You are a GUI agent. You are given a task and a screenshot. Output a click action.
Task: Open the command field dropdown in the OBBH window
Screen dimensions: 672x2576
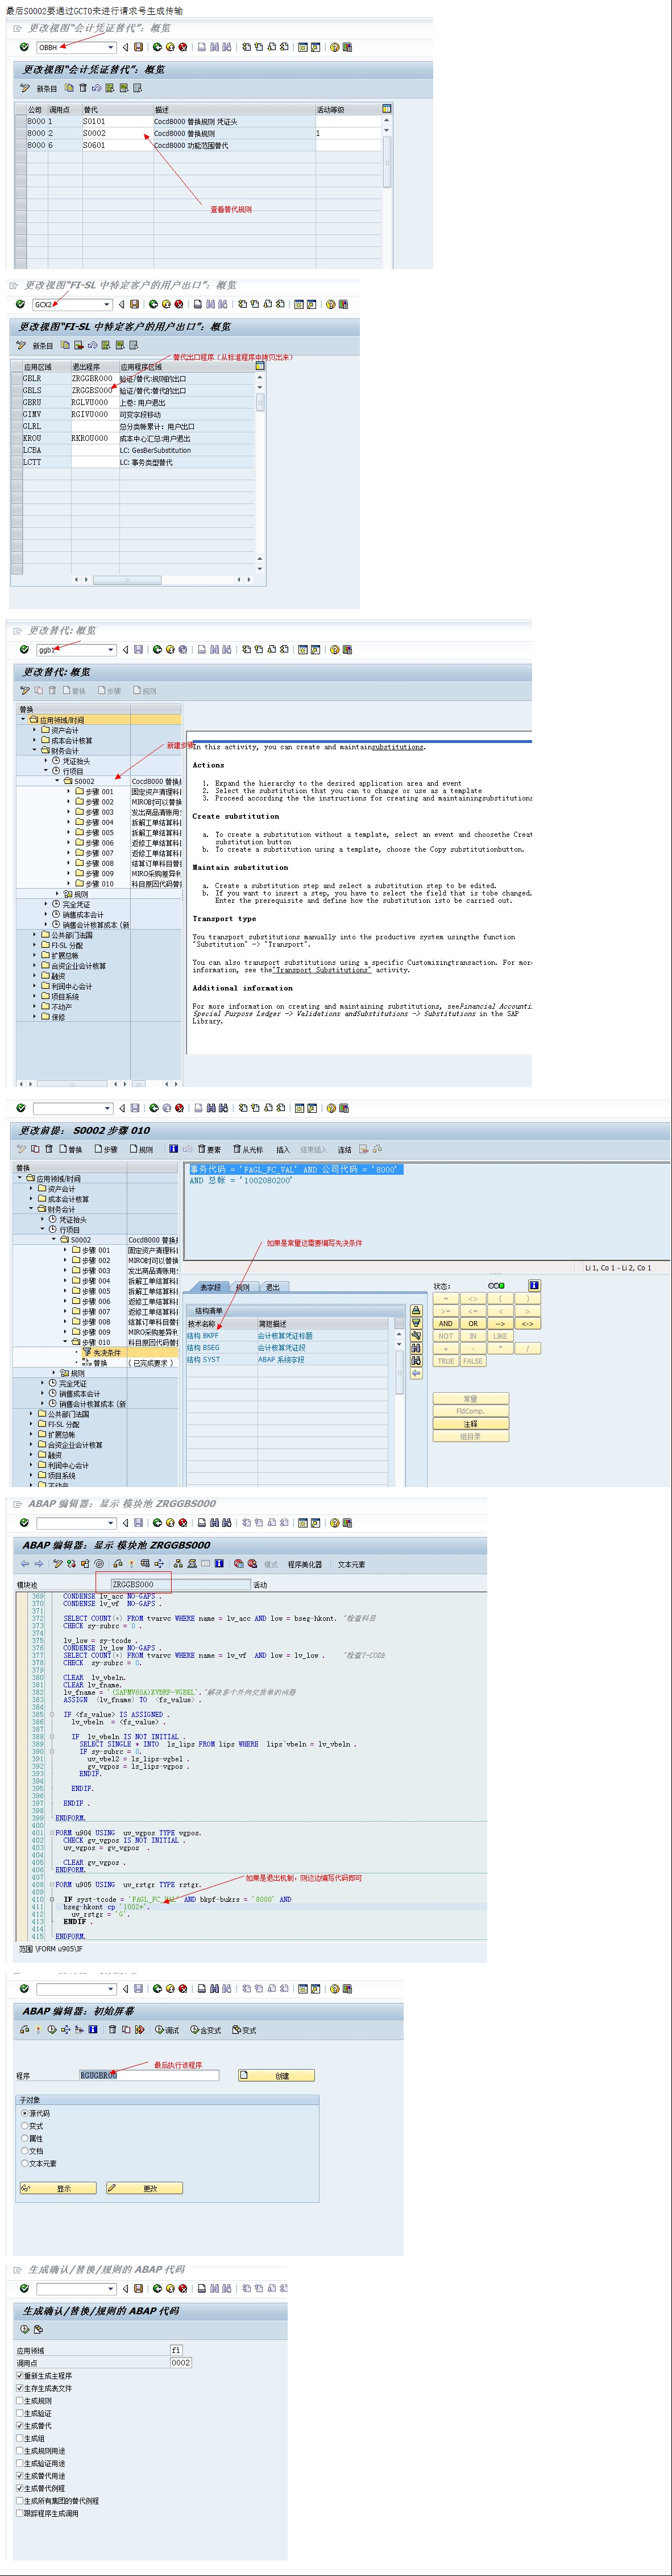point(111,47)
